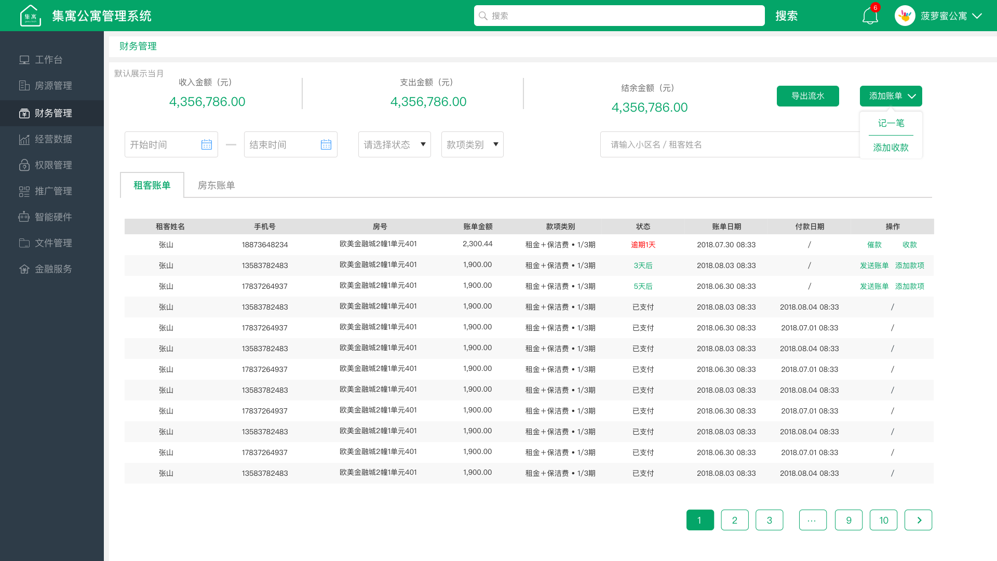Click the 5天后 status text
The width and height of the screenshot is (997, 561).
pyautogui.click(x=643, y=286)
